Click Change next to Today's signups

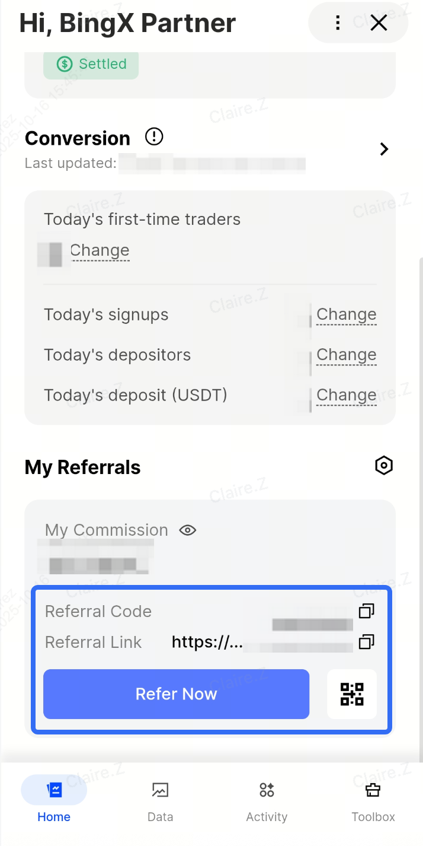346,314
